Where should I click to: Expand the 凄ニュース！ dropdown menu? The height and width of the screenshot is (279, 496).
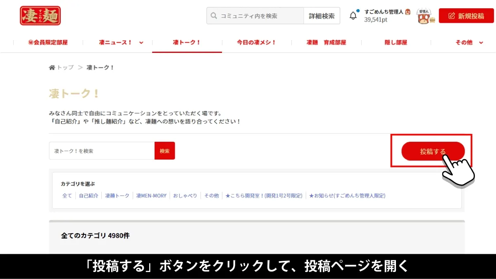point(141,43)
